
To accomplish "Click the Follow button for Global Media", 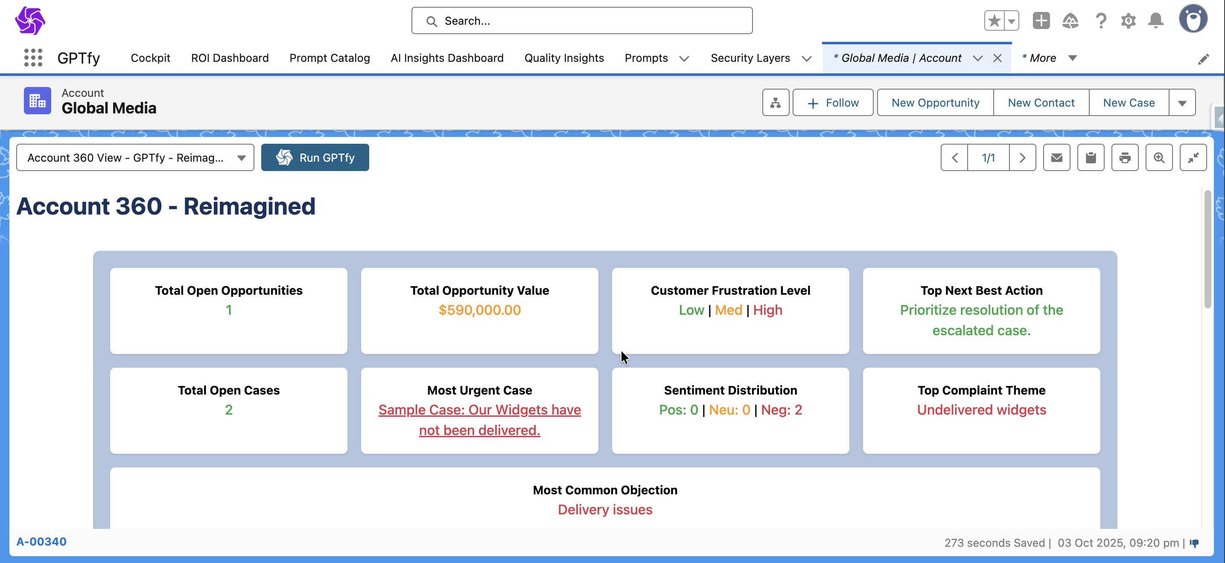I will 833,103.
